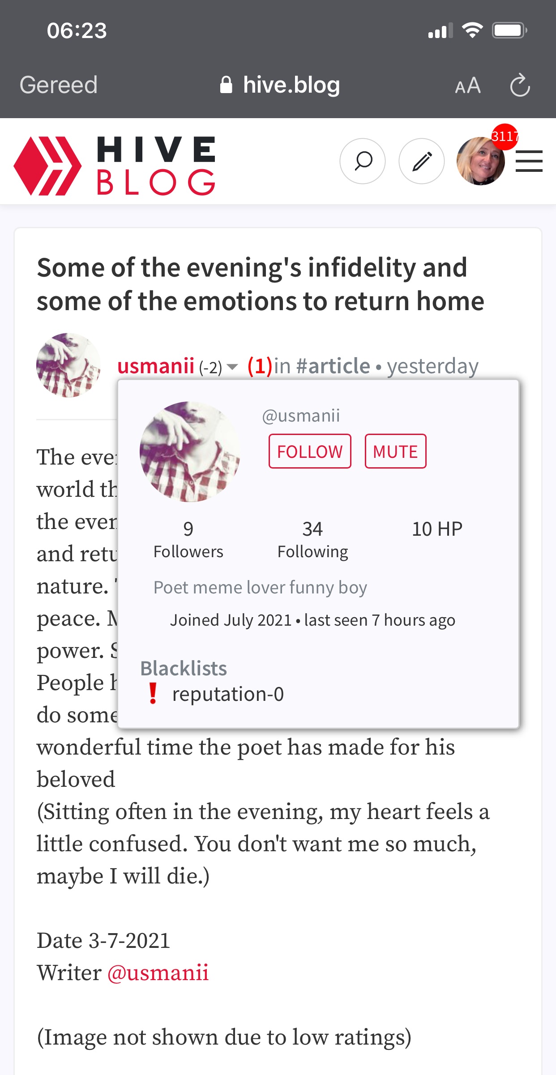Tap the Safari reload page icon
The image size is (556, 1075).
click(520, 85)
